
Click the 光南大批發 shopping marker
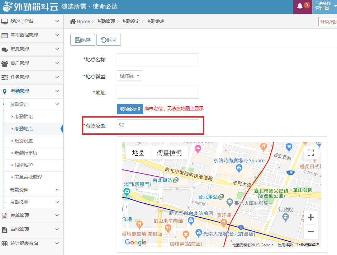(x=199, y=233)
